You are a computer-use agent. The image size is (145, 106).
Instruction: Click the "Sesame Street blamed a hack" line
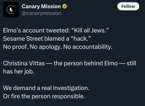47,39
